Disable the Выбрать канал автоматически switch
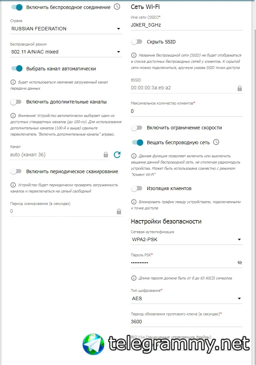Viewport: 256px width, 365px height. 17,68
